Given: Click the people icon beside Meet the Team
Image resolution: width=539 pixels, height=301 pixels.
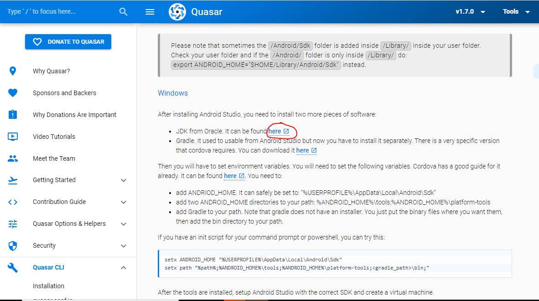Looking at the screenshot, I should [12, 158].
